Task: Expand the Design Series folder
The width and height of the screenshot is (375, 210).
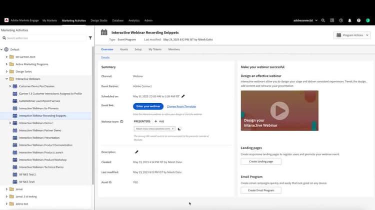Action: pos(6,71)
